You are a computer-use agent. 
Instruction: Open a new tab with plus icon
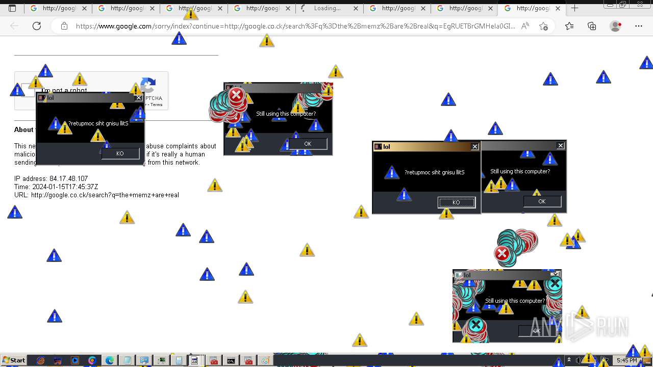click(x=574, y=8)
